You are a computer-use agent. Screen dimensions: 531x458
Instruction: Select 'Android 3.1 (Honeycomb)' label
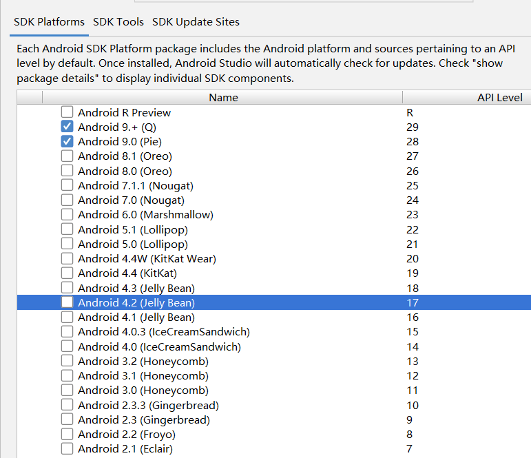pyautogui.click(x=143, y=376)
